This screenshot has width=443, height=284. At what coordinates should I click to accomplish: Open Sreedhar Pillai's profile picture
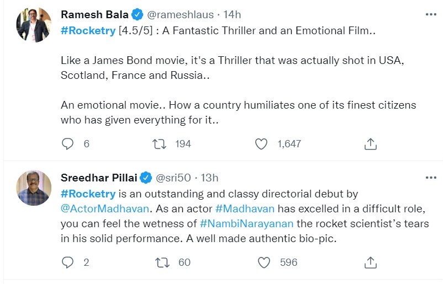click(34, 188)
